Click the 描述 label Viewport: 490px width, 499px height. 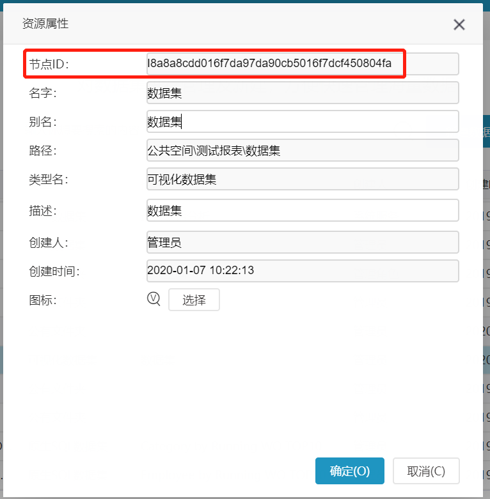click(x=43, y=210)
